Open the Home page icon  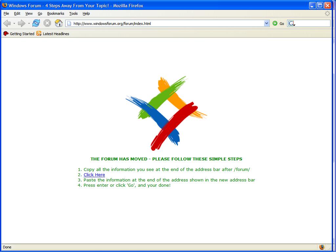point(58,23)
